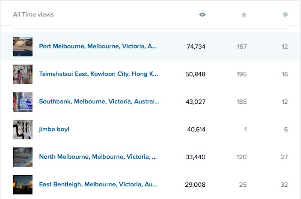
Task: Open the East Bentleigh photo thumbnail
Action: (23, 184)
